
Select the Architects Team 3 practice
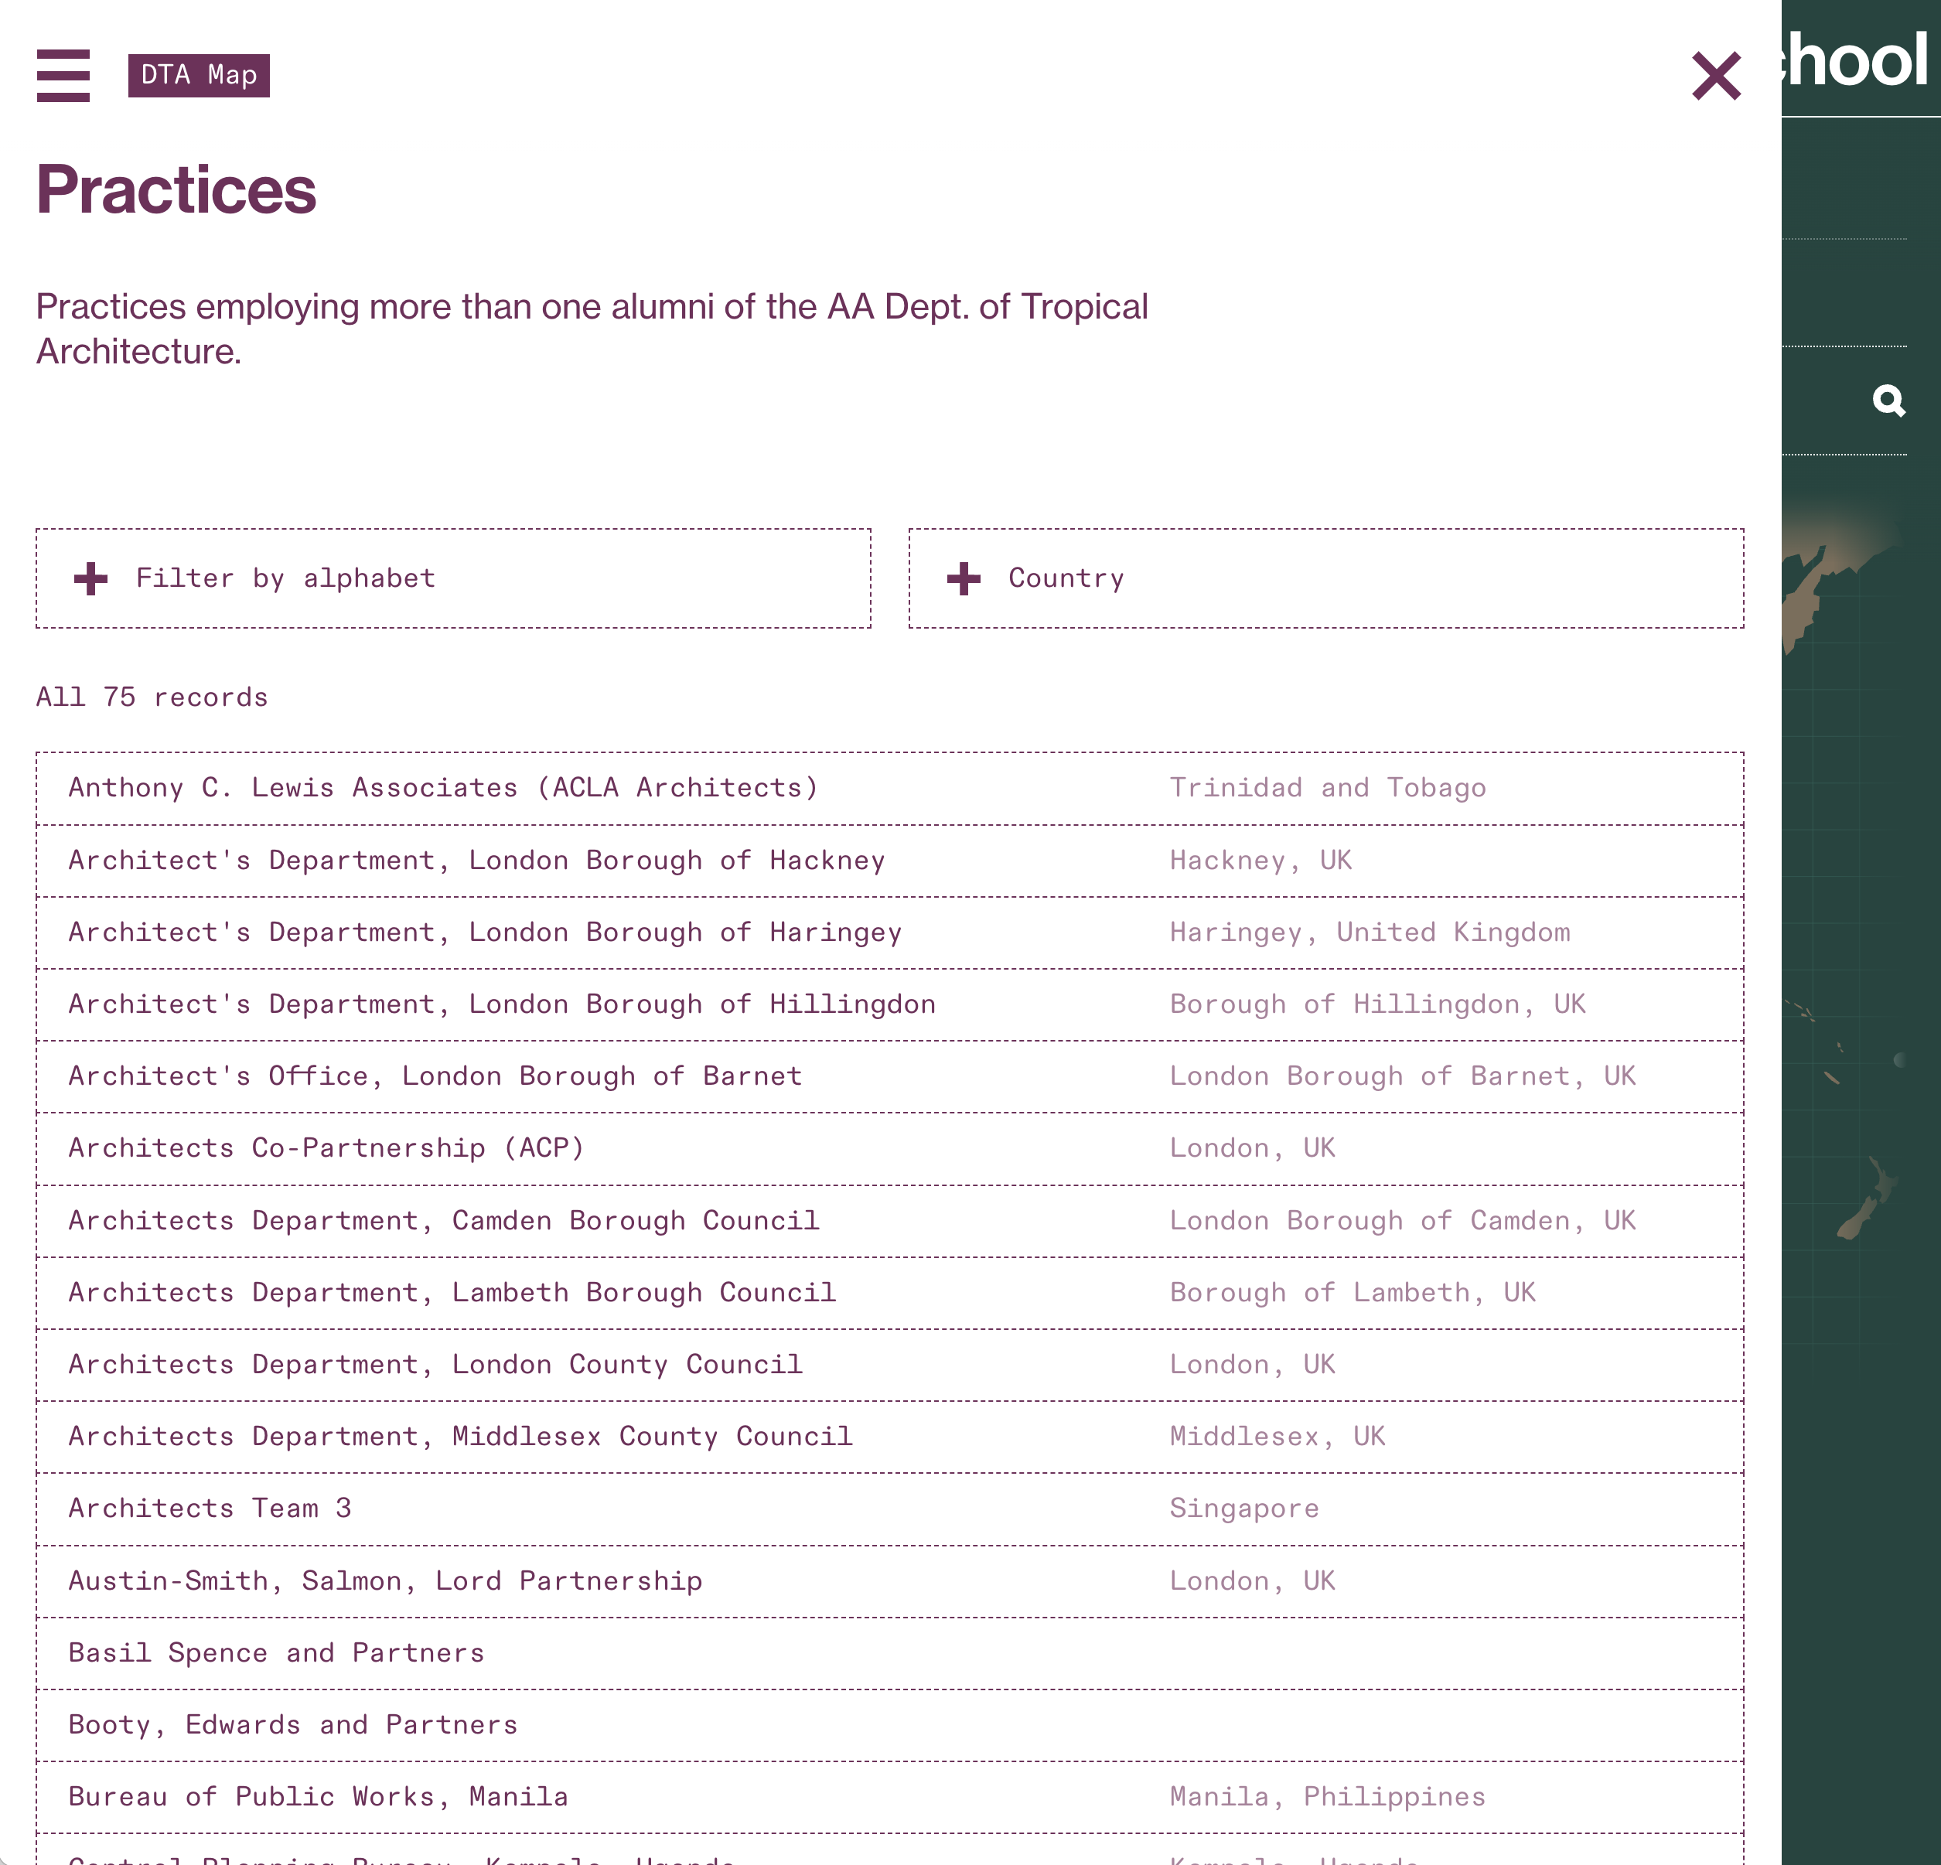pos(889,1509)
